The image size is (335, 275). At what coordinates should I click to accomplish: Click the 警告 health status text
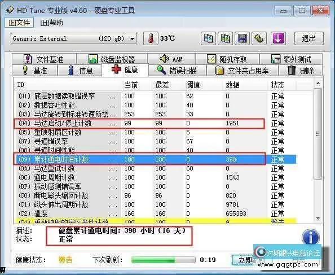click(65, 260)
